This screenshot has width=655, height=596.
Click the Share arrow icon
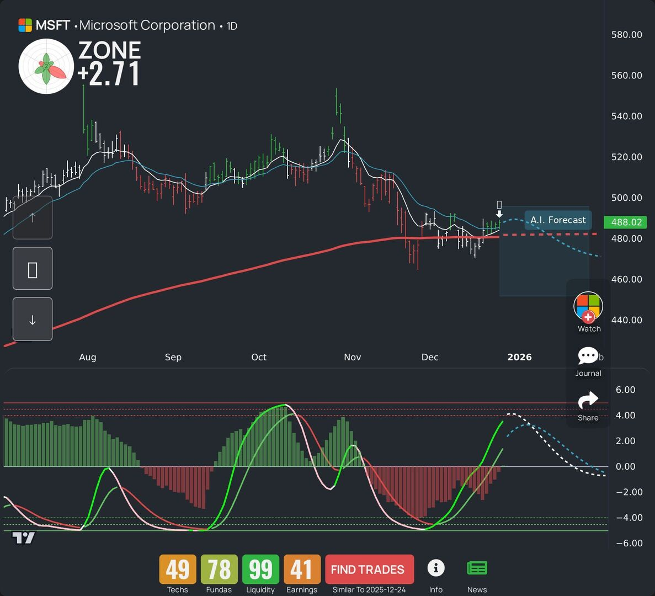(588, 401)
